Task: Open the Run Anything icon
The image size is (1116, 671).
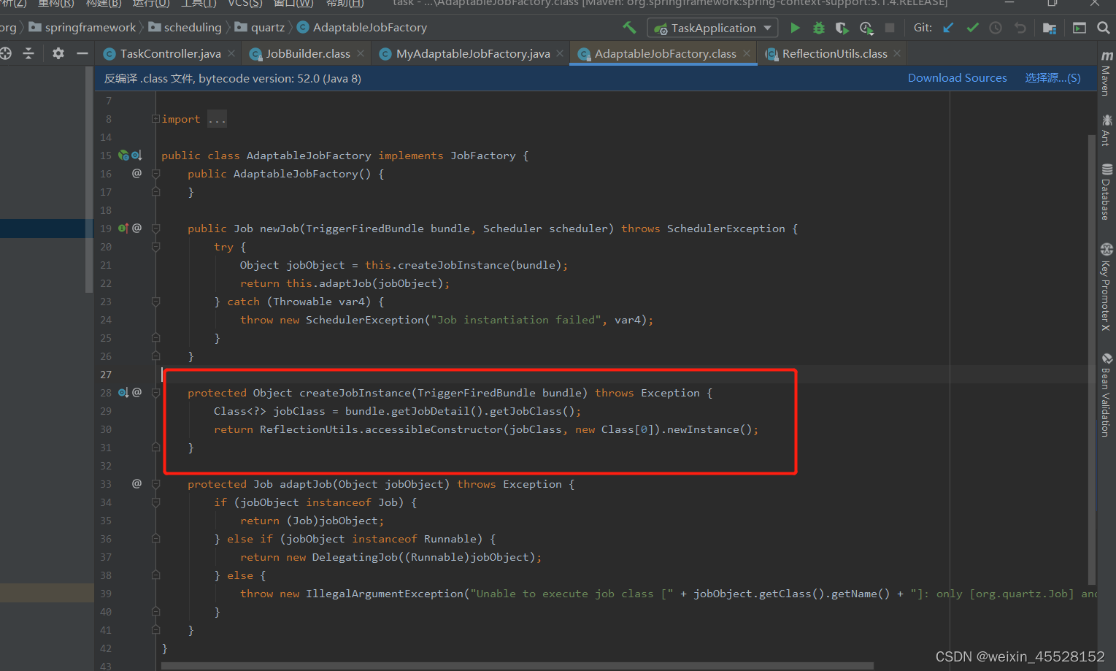Action: coord(1080,28)
